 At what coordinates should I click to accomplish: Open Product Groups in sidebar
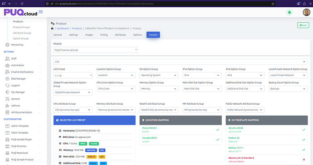tap(21, 27)
